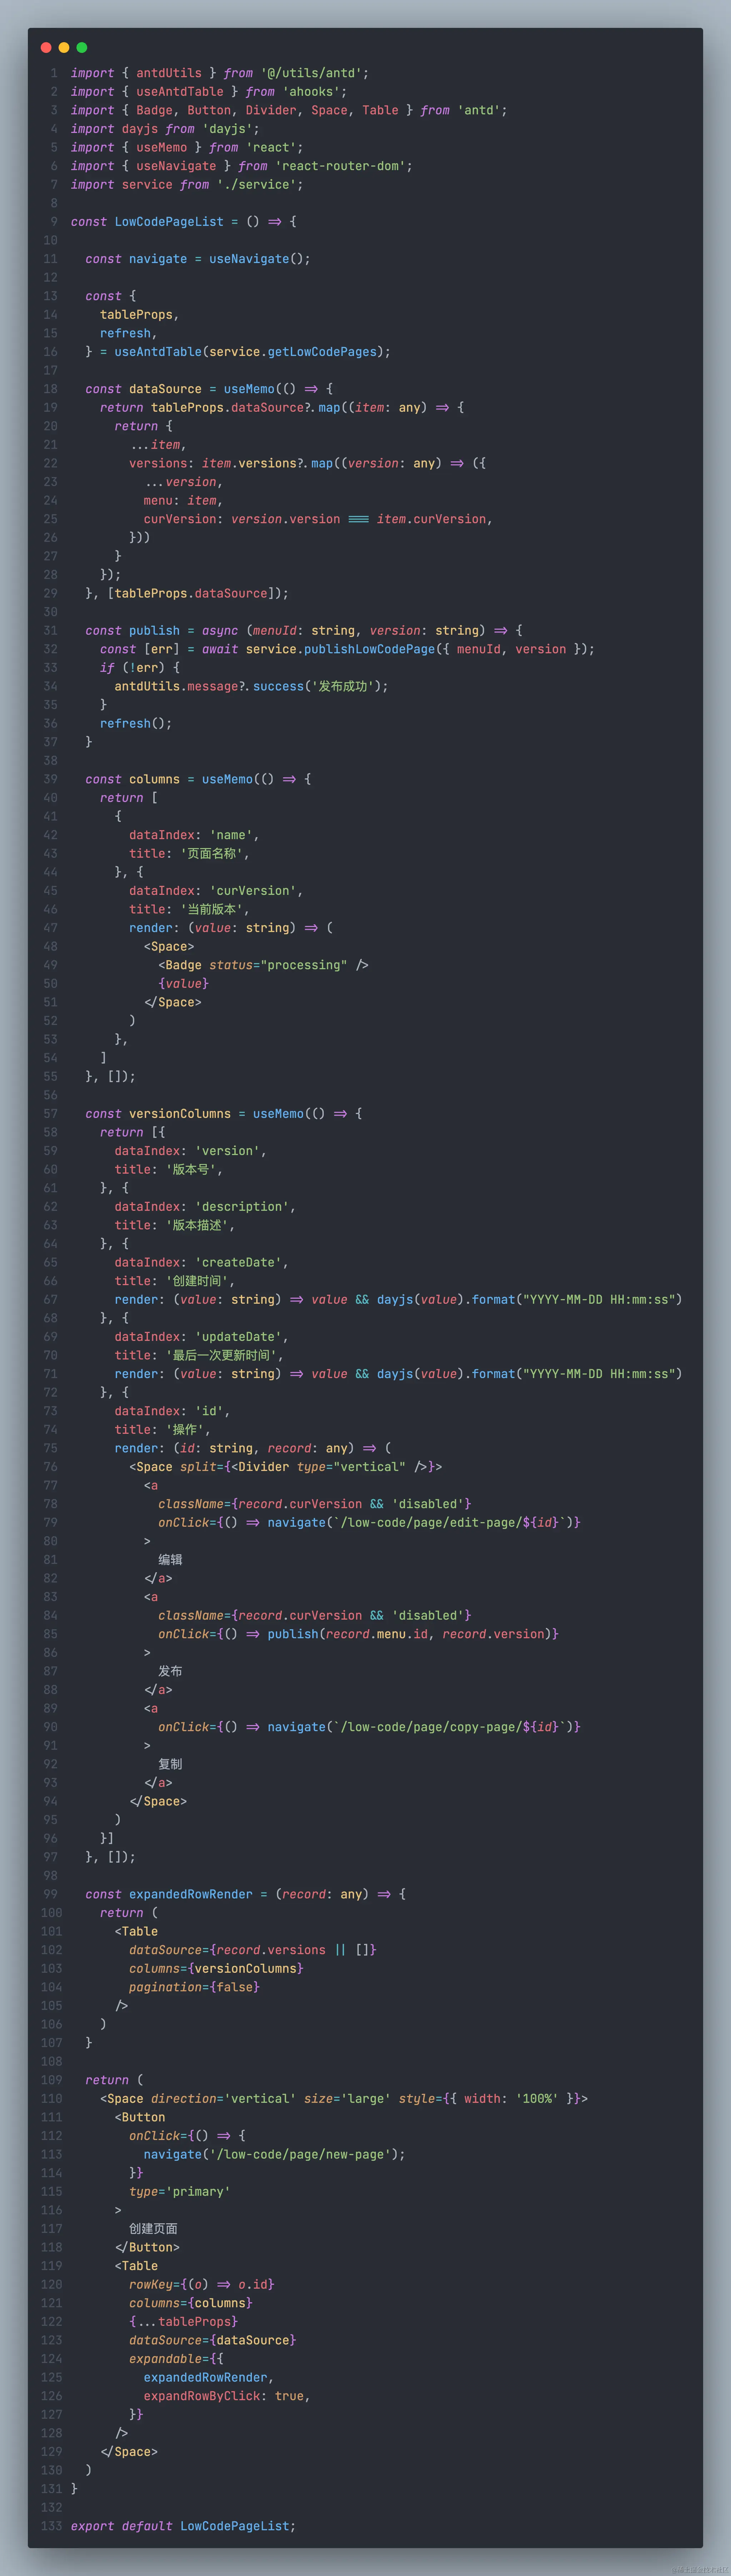
Task: Click the Badge status "processing" attribute
Action: coord(278,965)
